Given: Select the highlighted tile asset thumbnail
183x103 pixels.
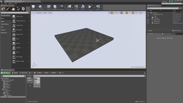Looking at the screenshot, I should pyautogui.click(x=37, y=80).
